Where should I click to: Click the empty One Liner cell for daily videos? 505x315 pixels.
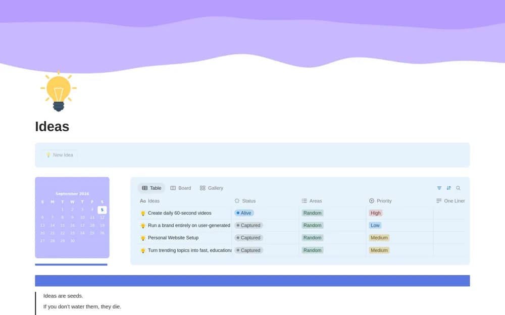click(x=449, y=213)
